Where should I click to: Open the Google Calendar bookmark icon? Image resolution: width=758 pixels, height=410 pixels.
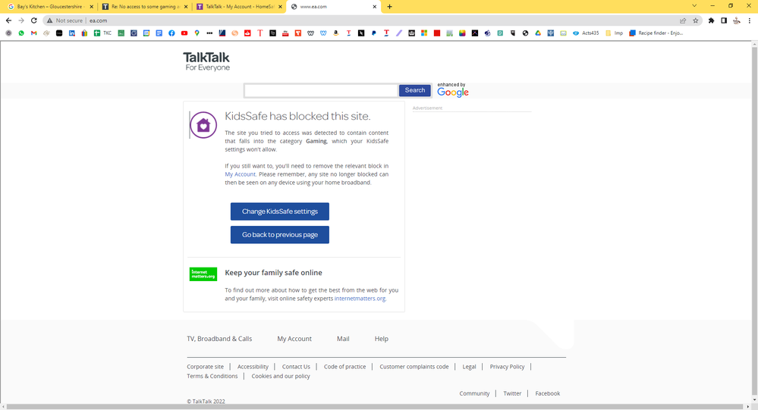coord(146,33)
